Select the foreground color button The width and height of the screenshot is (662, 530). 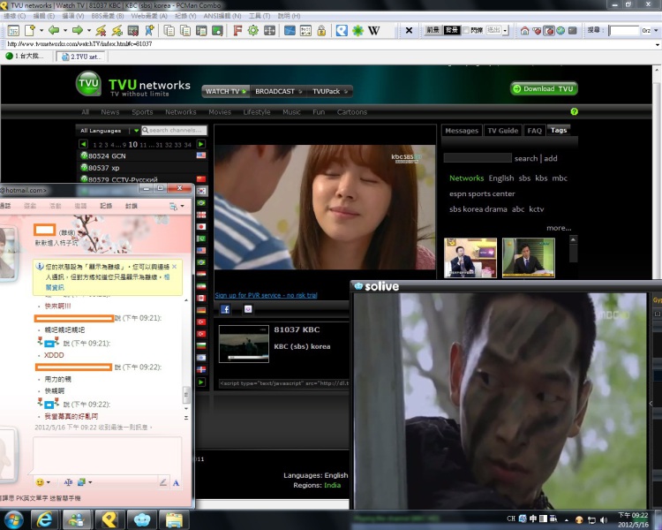pos(433,30)
